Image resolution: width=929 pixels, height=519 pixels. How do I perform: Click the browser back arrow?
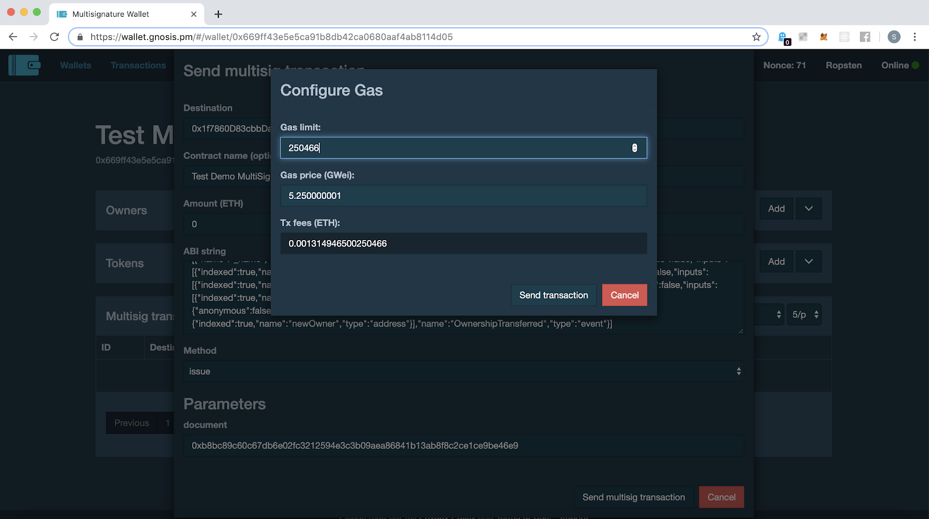point(13,37)
